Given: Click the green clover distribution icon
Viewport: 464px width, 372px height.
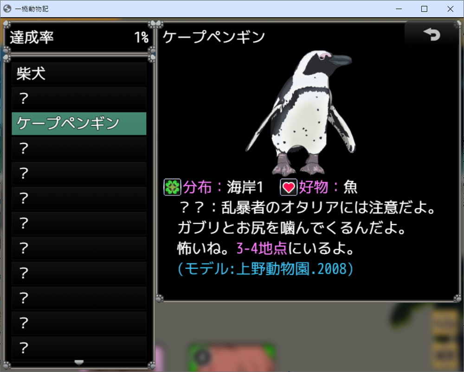Looking at the screenshot, I should pos(172,187).
